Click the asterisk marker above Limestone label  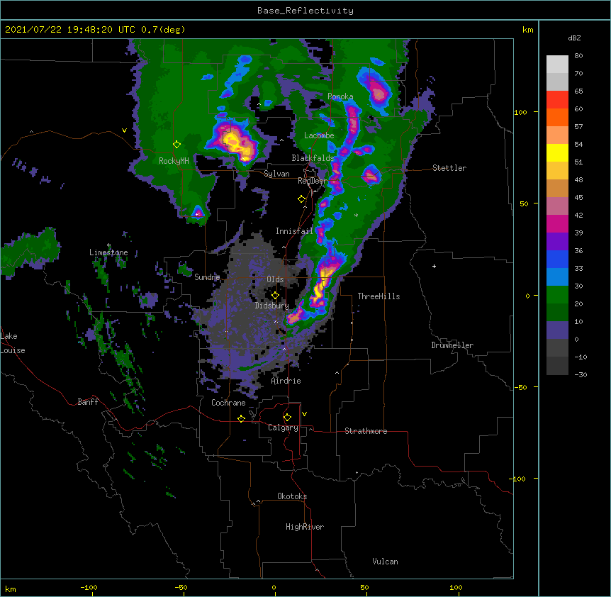click(x=108, y=245)
